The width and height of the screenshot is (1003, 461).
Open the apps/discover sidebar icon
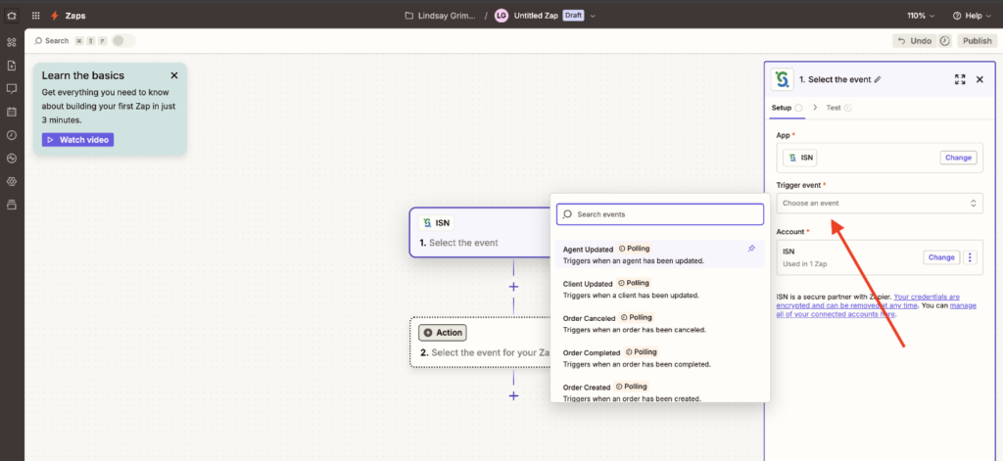tap(12, 42)
